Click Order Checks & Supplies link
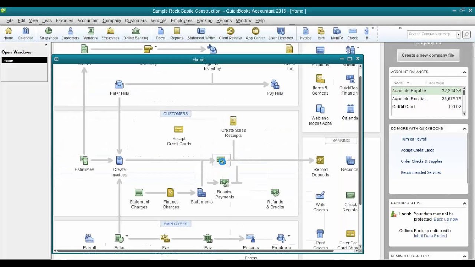This screenshot has width=475, height=267. (x=422, y=161)
